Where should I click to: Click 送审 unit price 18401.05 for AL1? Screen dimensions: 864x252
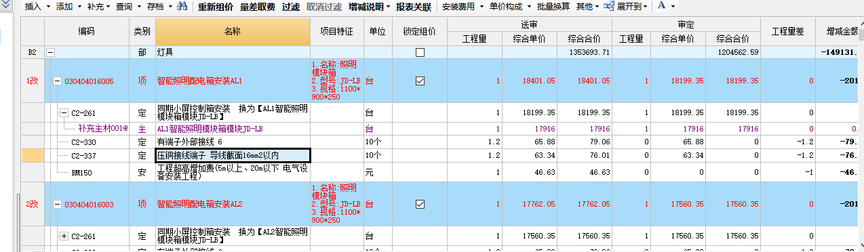539,81
